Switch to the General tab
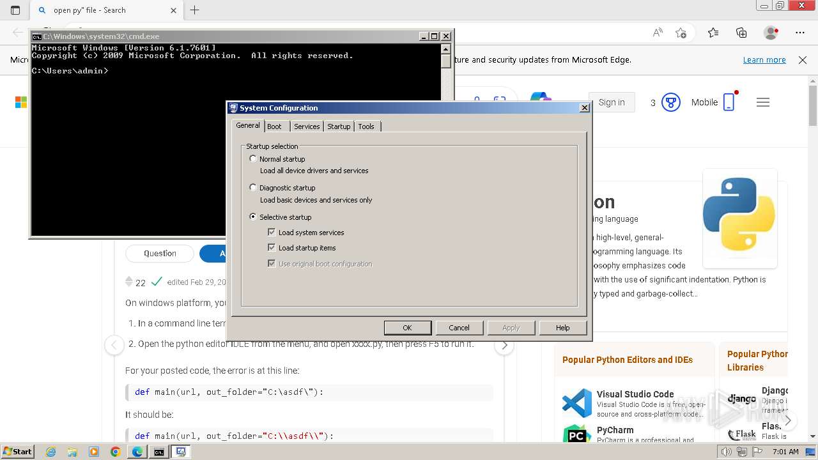Screen dimensions: 818x460 tap(248, 125)
